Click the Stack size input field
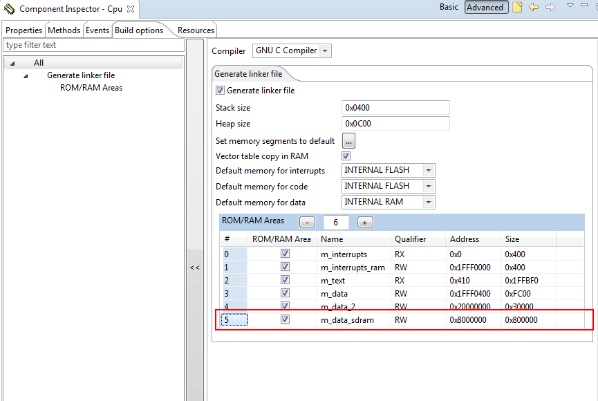Image resolution: width=598 pixels, height=401 pixels. click(x=395, y=108)
